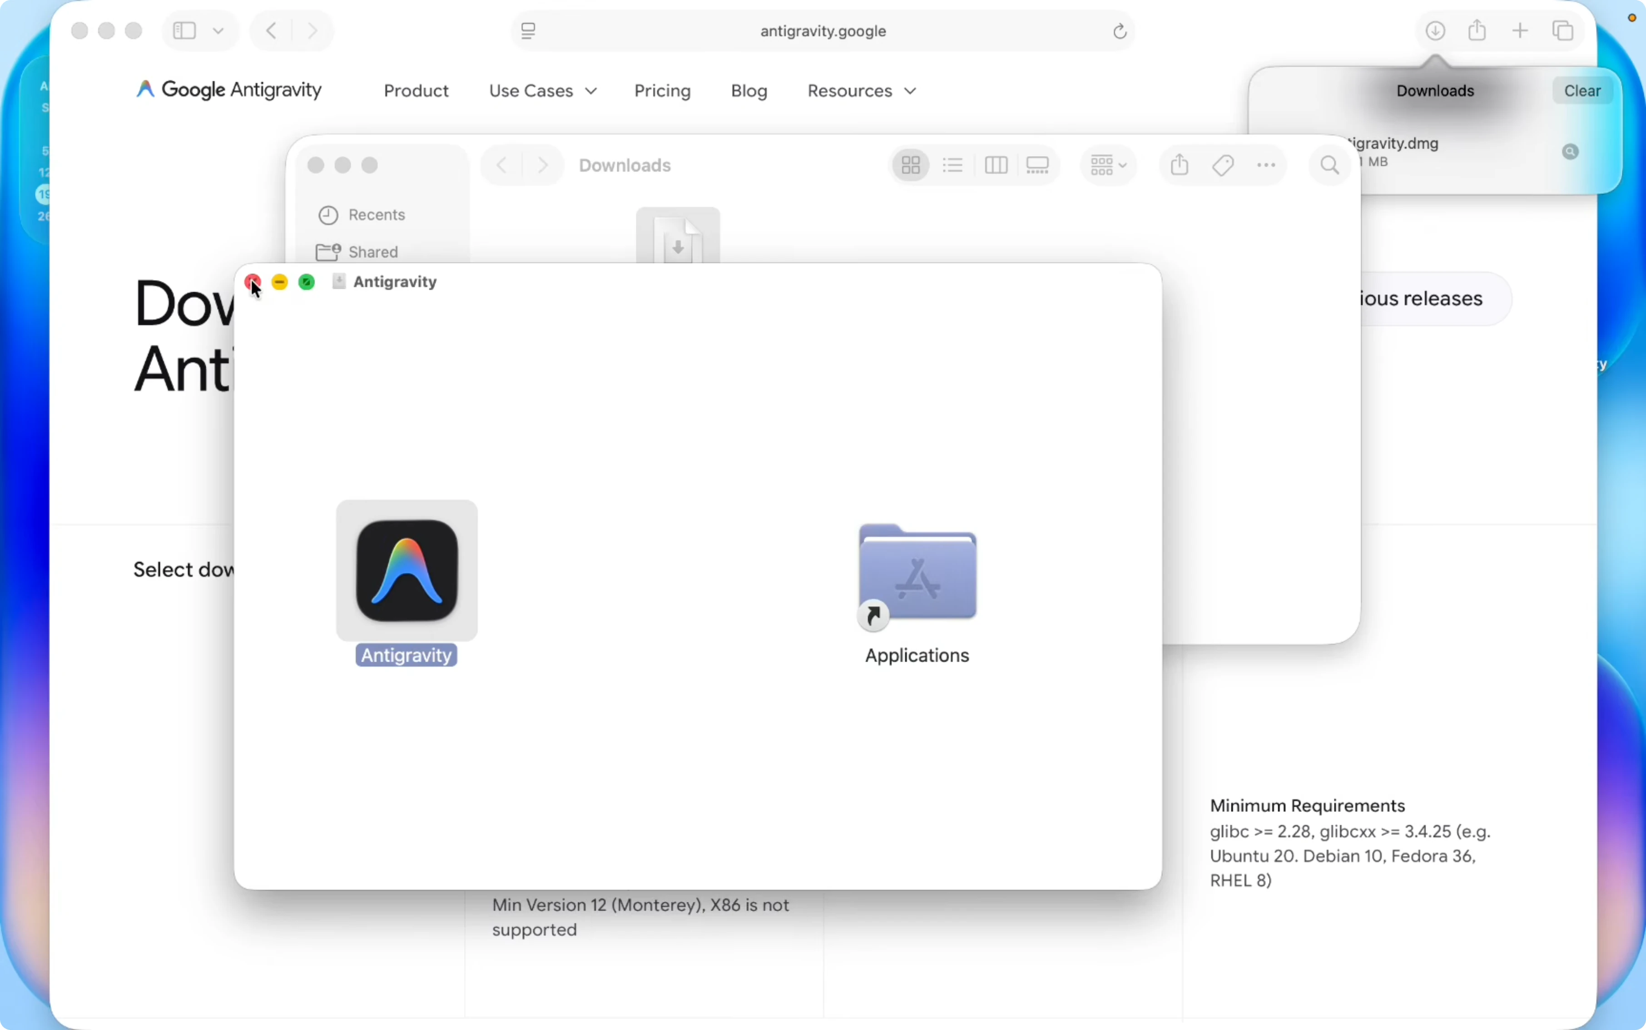
Task: Click the antigravity.google address field
Action: point(823,31)
